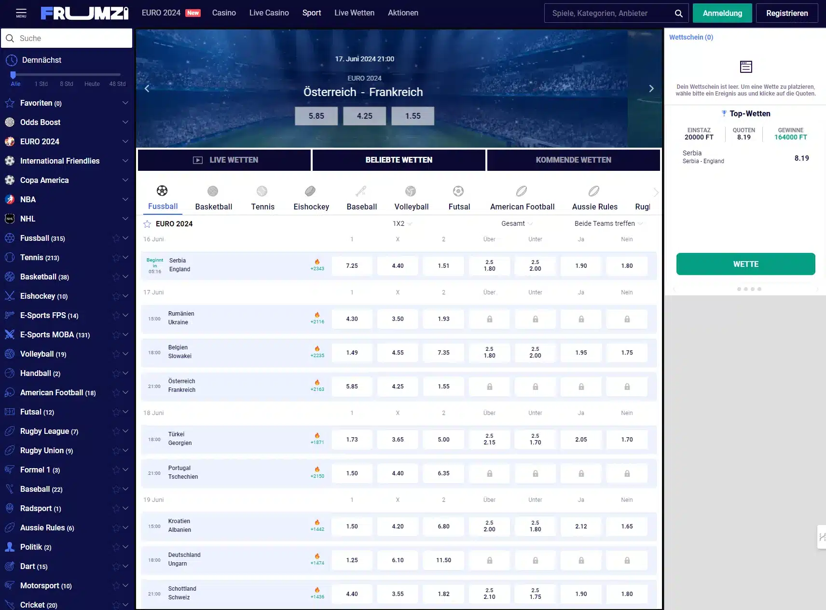
Task: Open flame stats +2235 for Belgien-Slowakei
Action: 317,352
